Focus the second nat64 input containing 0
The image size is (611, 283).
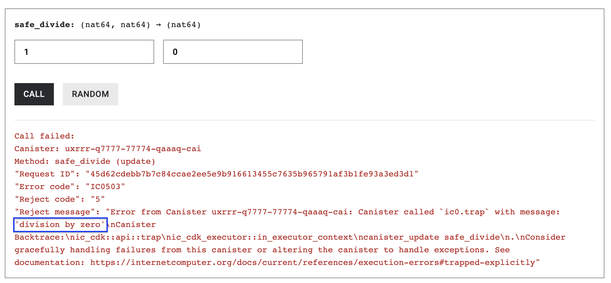[233, 52]
